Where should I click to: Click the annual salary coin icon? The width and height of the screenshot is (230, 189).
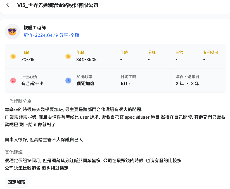tap(68, 56)
